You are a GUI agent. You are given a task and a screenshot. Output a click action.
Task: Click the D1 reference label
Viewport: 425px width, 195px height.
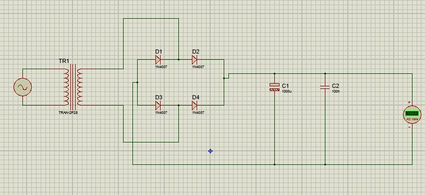(x=159, y=51)
